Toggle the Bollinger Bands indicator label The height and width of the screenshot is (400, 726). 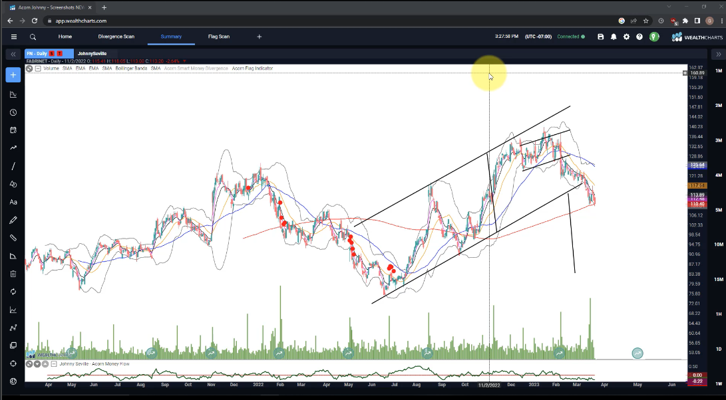tap(131, 68)
